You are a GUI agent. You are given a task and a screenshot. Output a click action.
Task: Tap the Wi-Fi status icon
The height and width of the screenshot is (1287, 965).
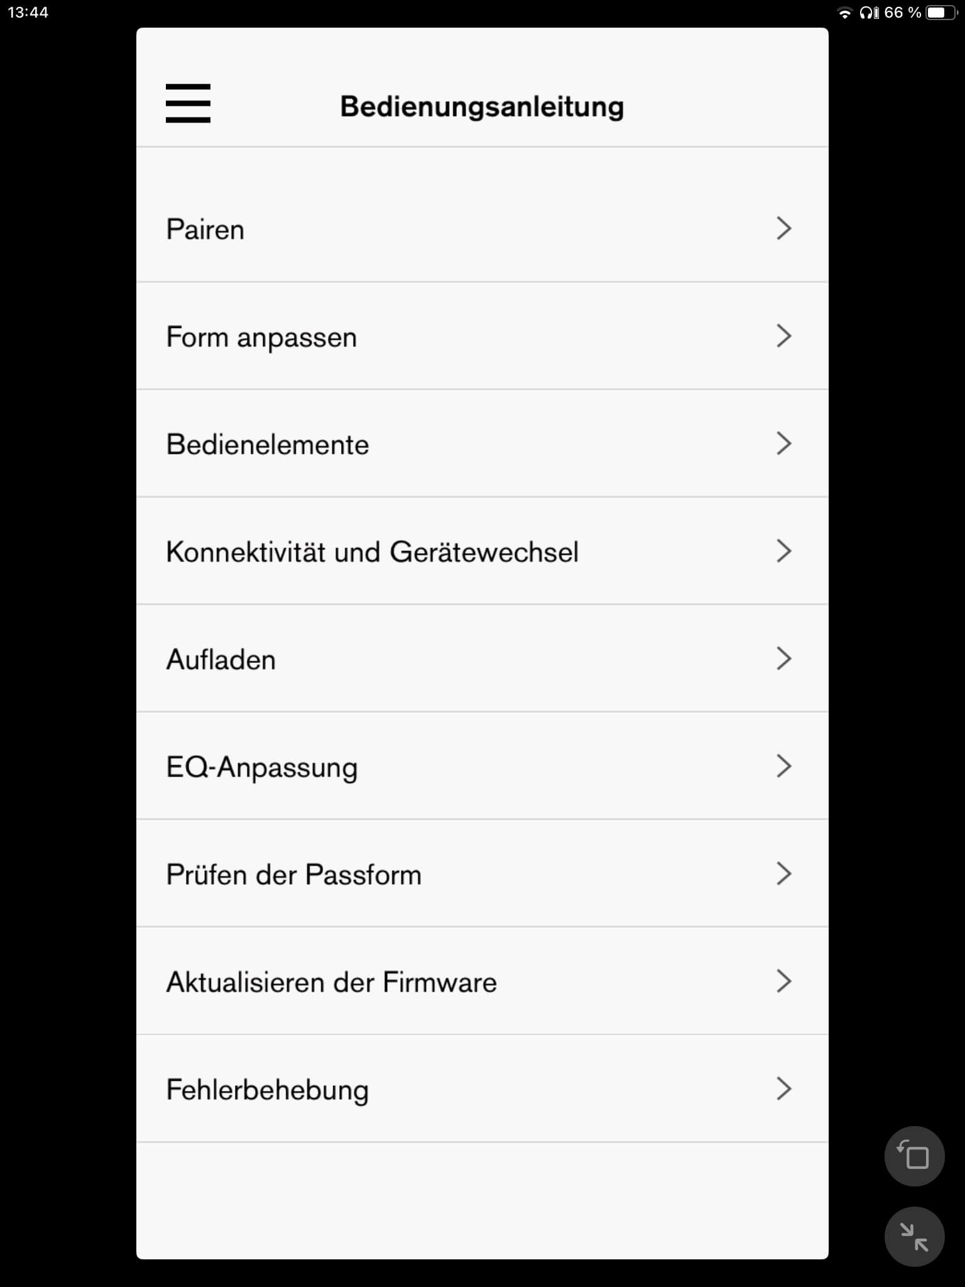coord(845,13)
